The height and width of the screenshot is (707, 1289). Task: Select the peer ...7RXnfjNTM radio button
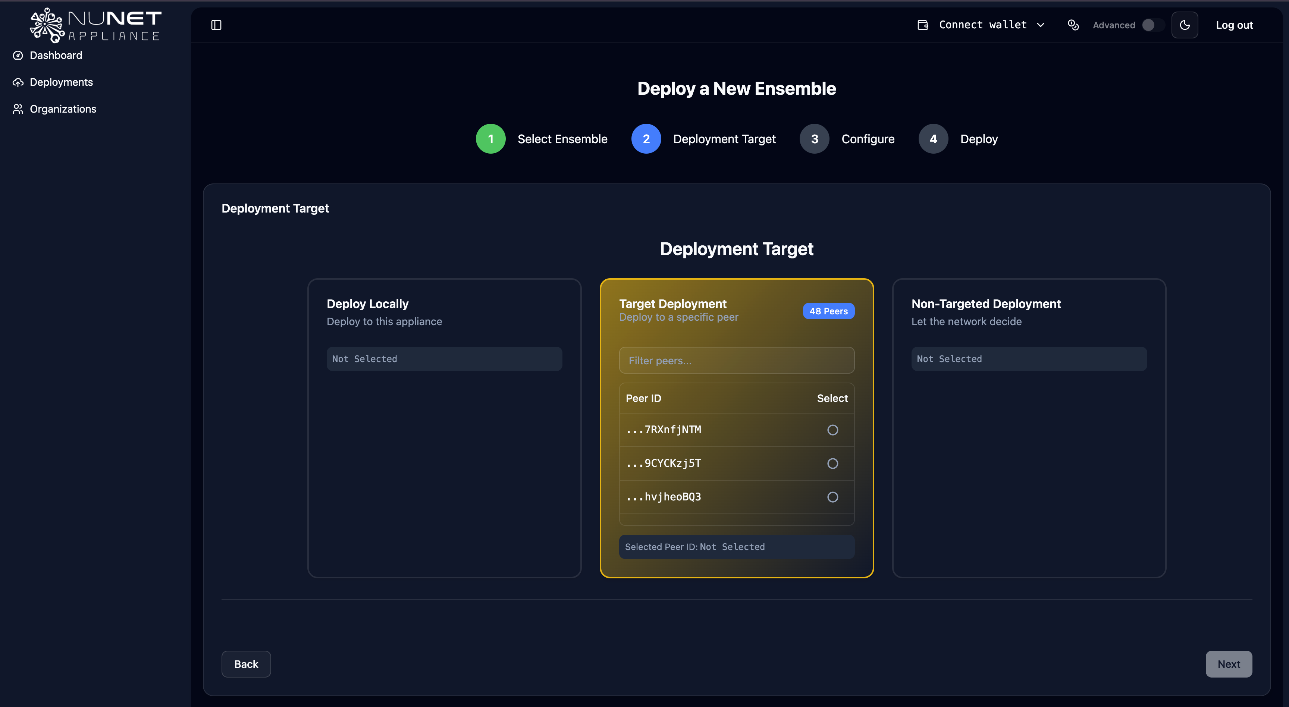832,430
